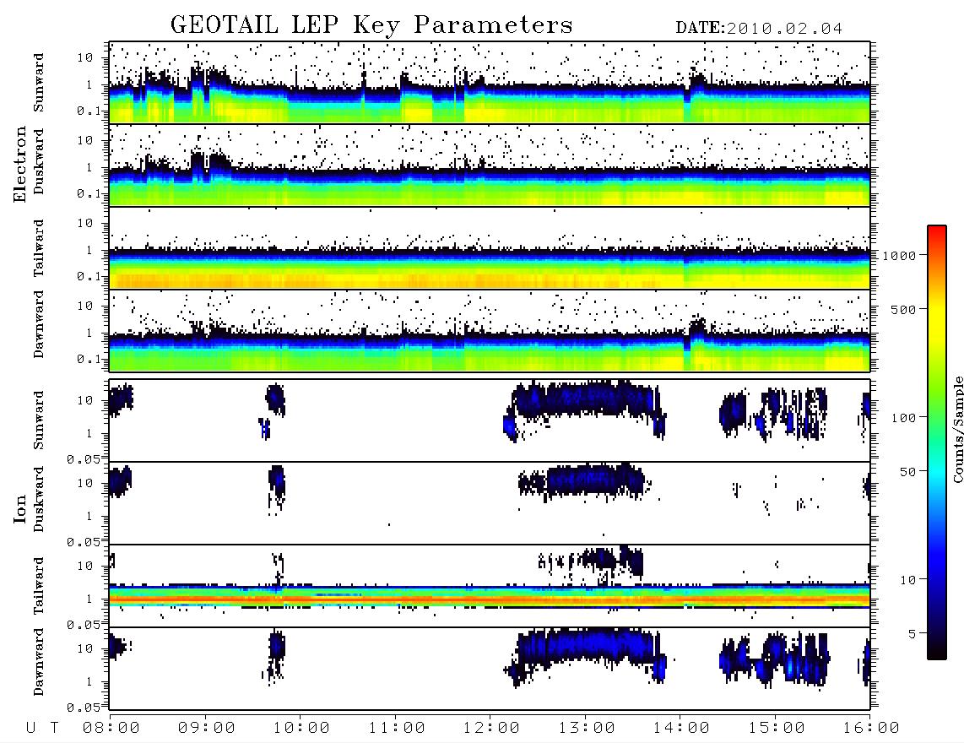Click the Electron Duskward spectrogram panel
Screen dimensions: 964x743
(x=490, y=165)
